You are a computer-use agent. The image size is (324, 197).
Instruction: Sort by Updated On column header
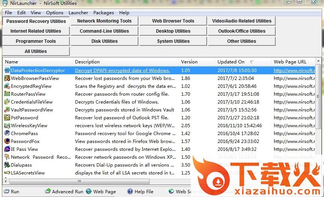coord(243,62)
